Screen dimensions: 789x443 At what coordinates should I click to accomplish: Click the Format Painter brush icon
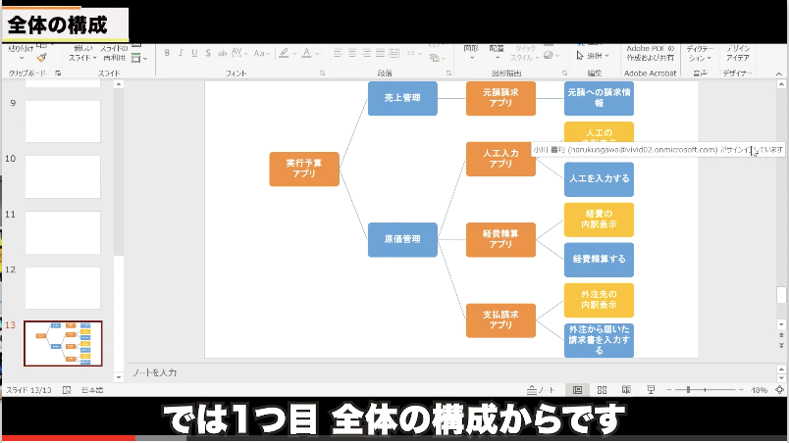coord(41,58)
